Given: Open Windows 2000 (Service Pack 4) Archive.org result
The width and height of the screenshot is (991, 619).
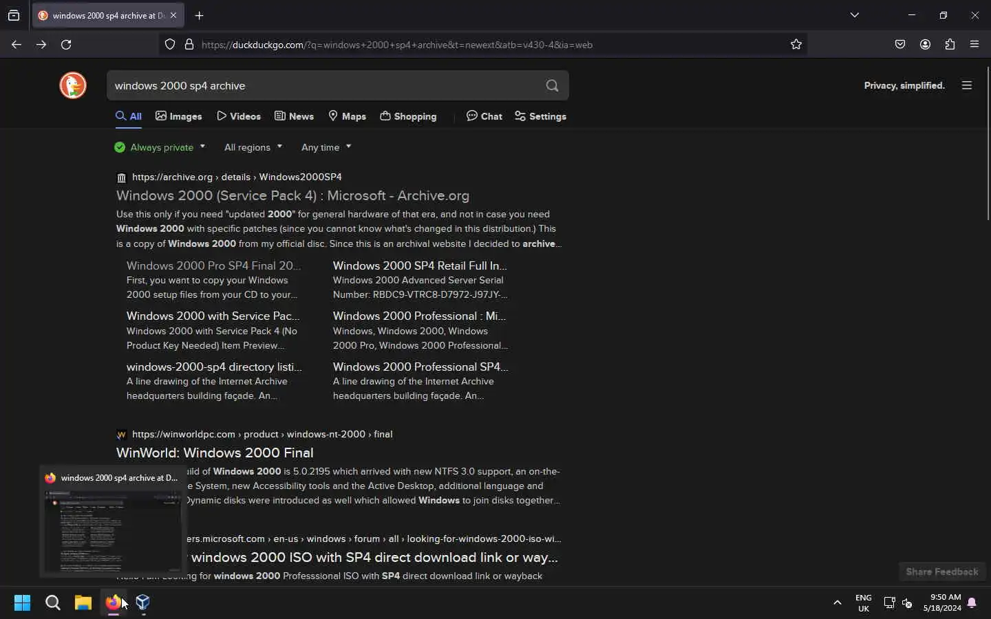Looking at the screenshot, I should point(293,196).
